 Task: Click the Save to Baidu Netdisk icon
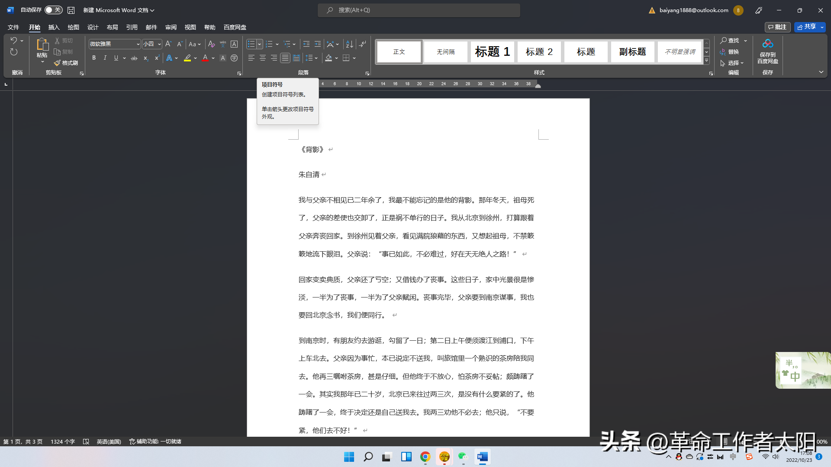(x=767, y=44)
